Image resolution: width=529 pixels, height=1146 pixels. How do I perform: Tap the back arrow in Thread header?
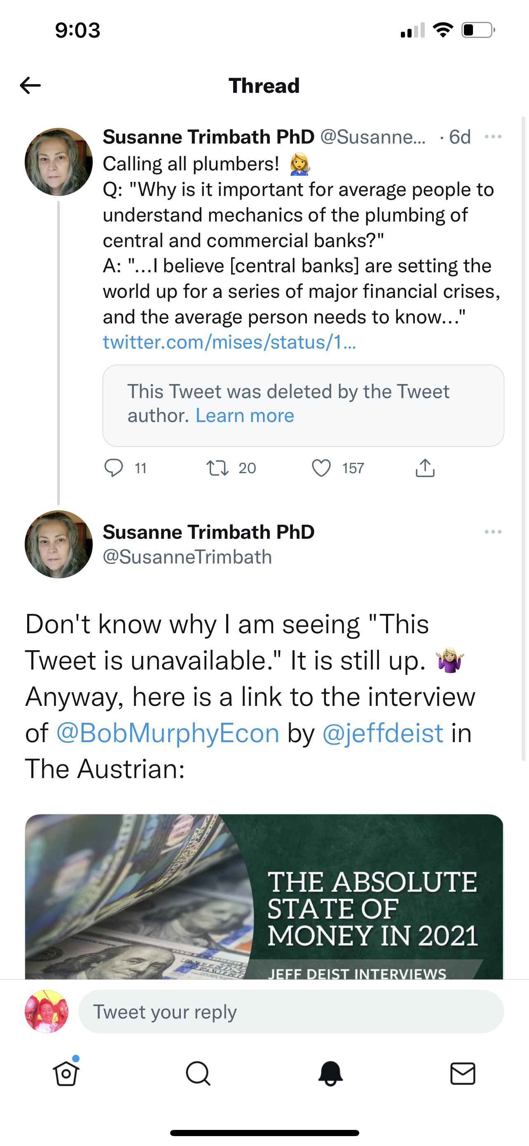[x=30, y=85]
